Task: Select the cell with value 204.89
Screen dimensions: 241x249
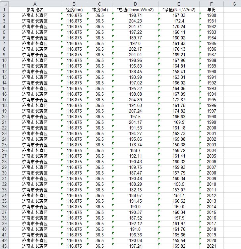Action: coord(135,100)
